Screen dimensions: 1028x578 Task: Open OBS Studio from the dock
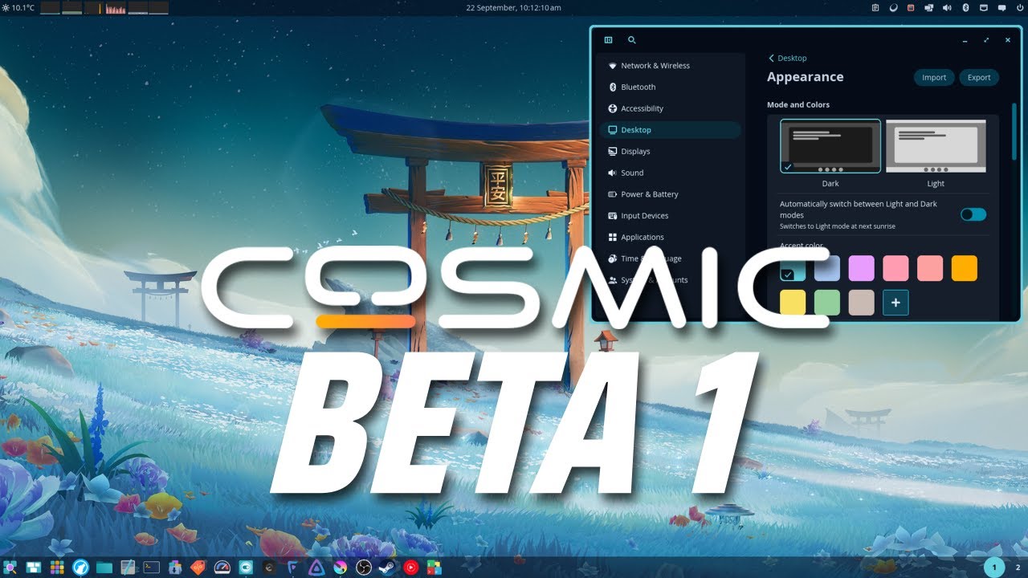365,567
